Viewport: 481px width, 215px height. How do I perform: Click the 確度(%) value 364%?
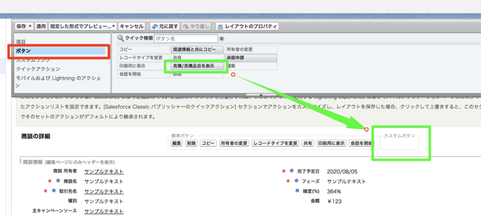(334, 192)
